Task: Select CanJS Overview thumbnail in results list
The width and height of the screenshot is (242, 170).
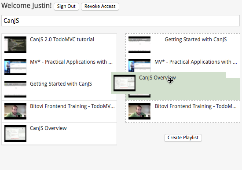Action: tap(15, 134)
